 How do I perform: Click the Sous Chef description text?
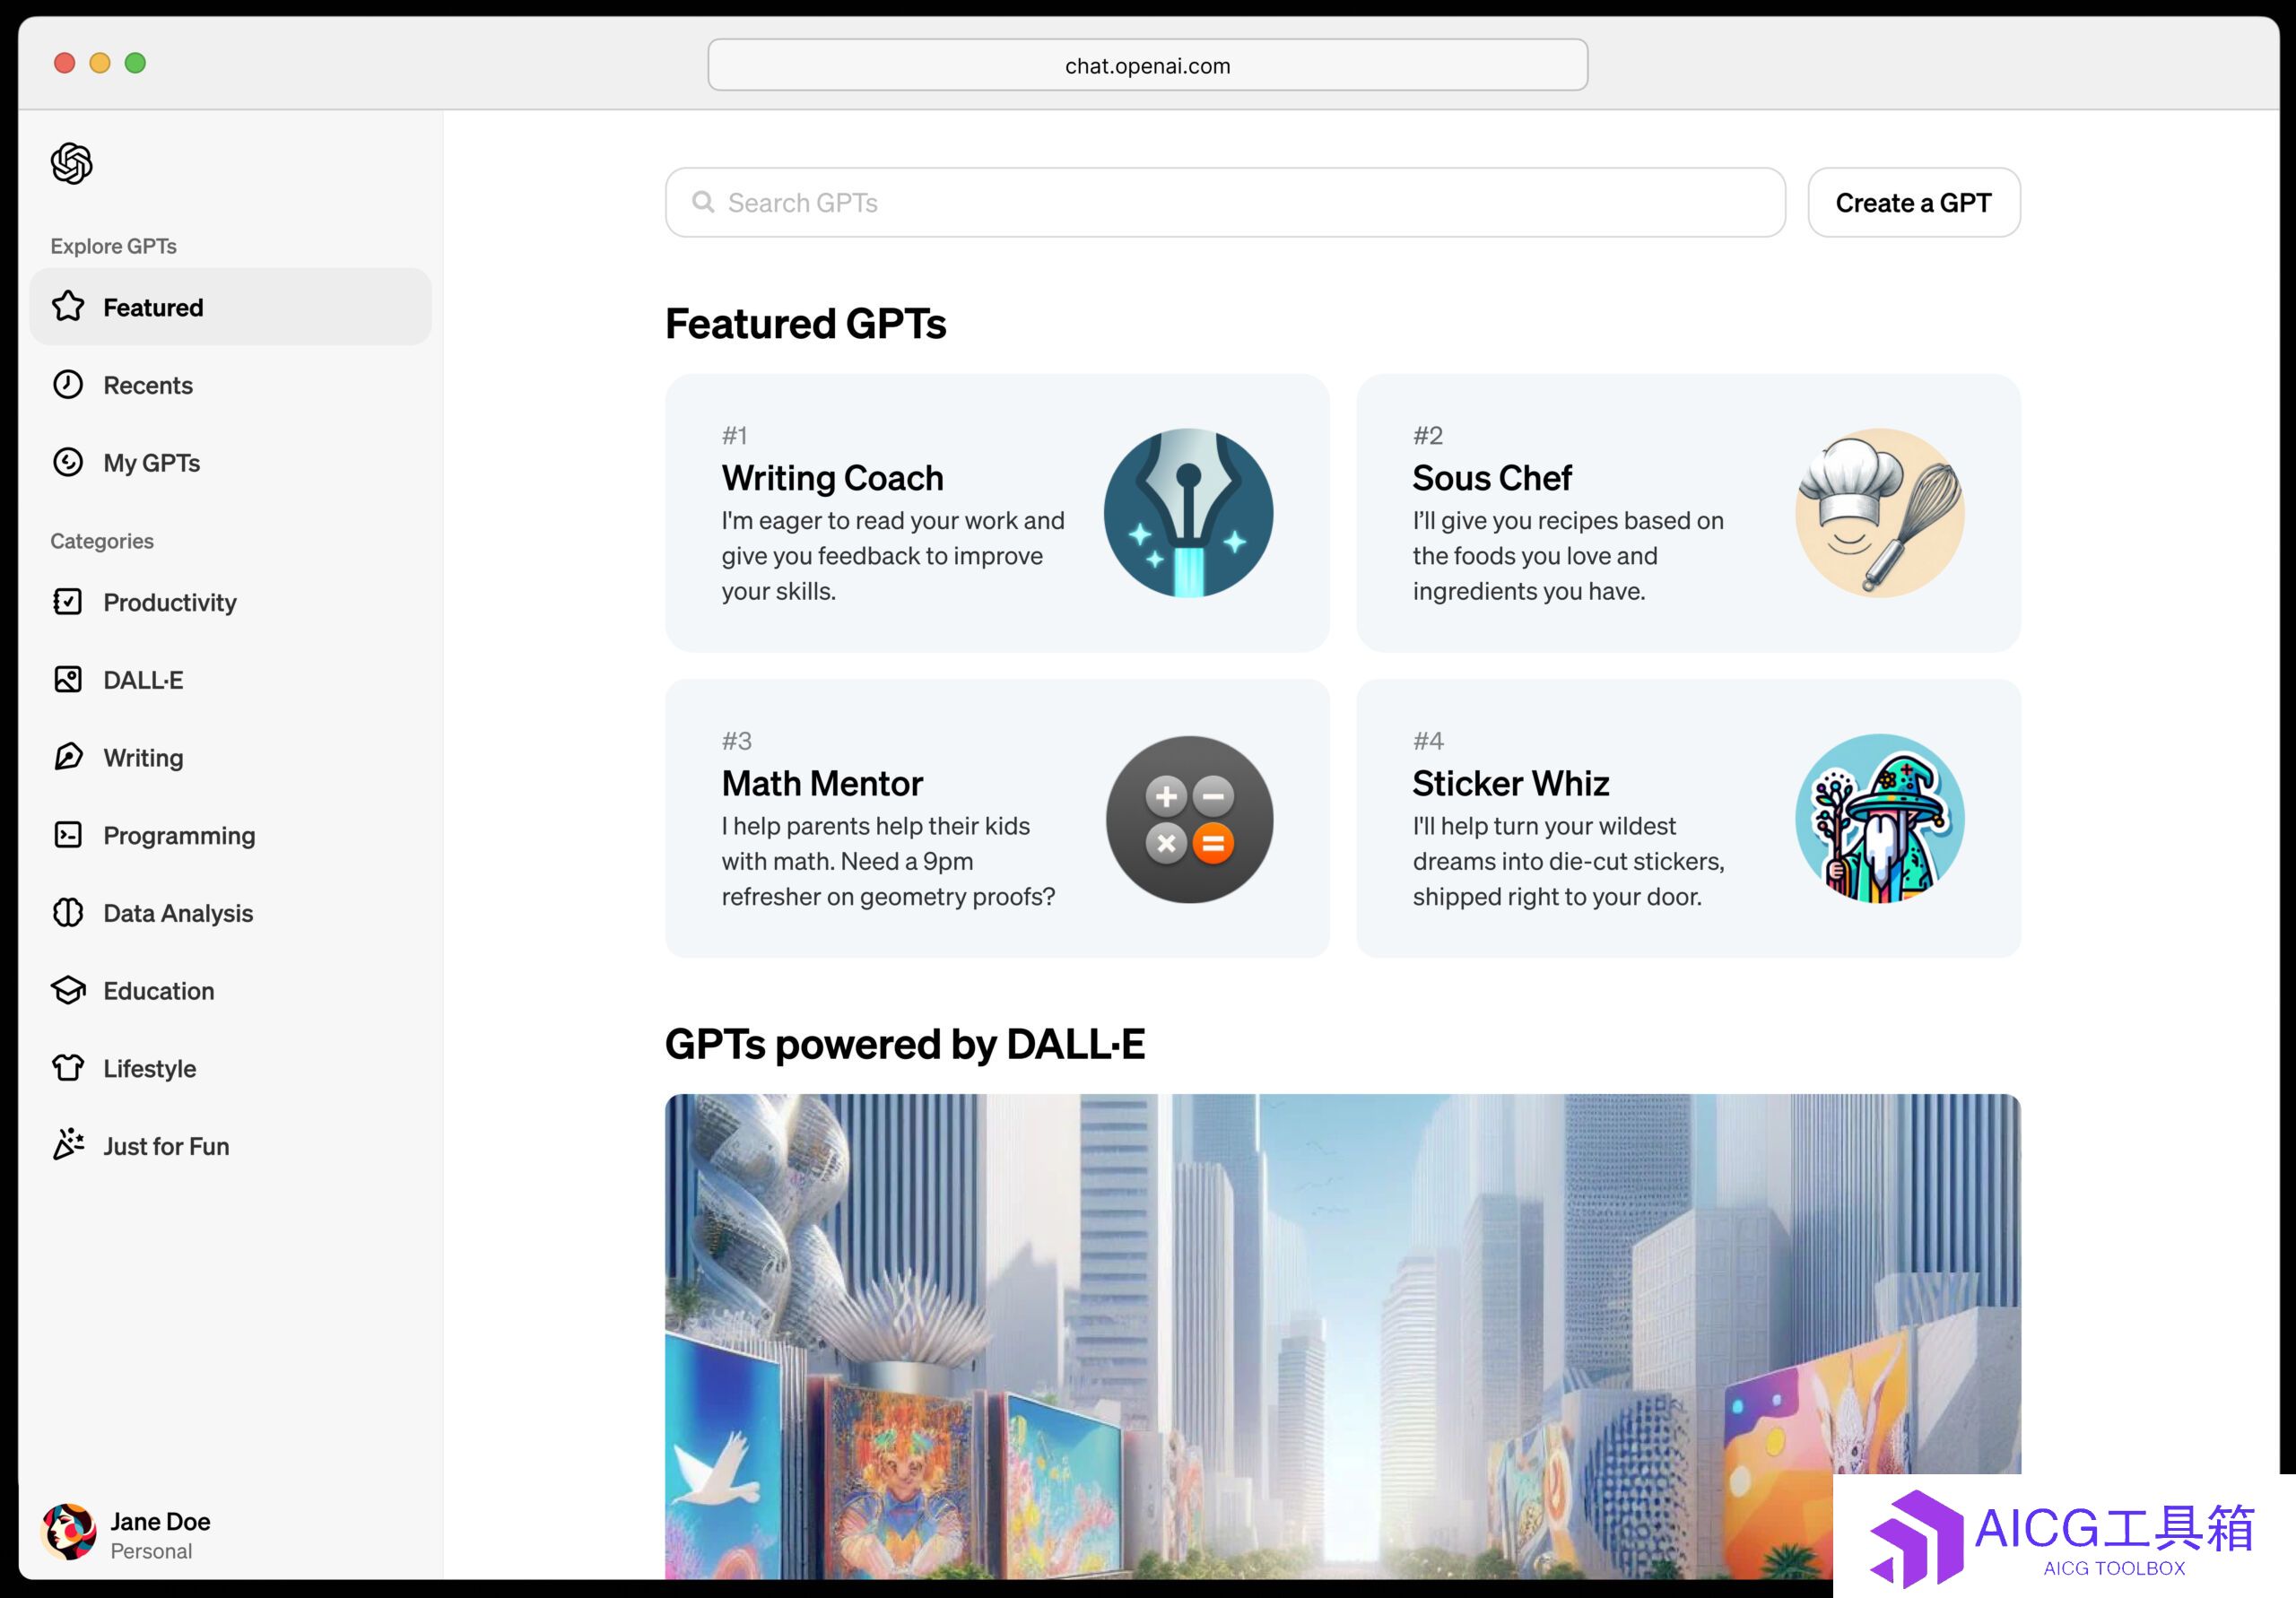(1568, 556)
